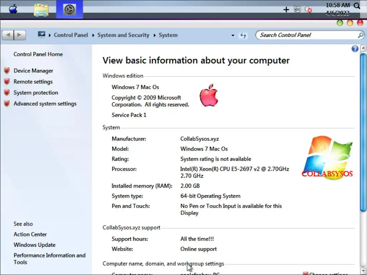367x275 pixels.
Task: Click the shield icon beside Device Manager
Action: tap(7, 71)
